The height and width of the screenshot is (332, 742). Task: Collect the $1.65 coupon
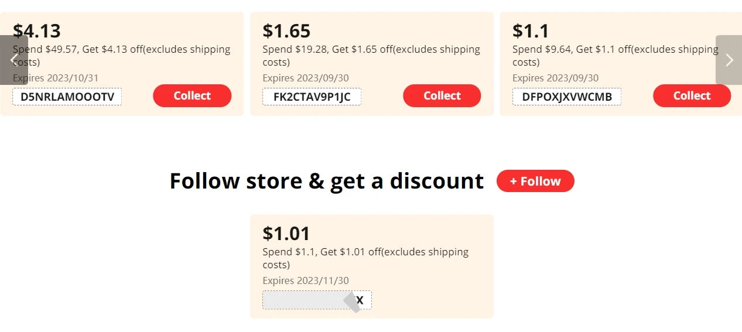(442, 96)
